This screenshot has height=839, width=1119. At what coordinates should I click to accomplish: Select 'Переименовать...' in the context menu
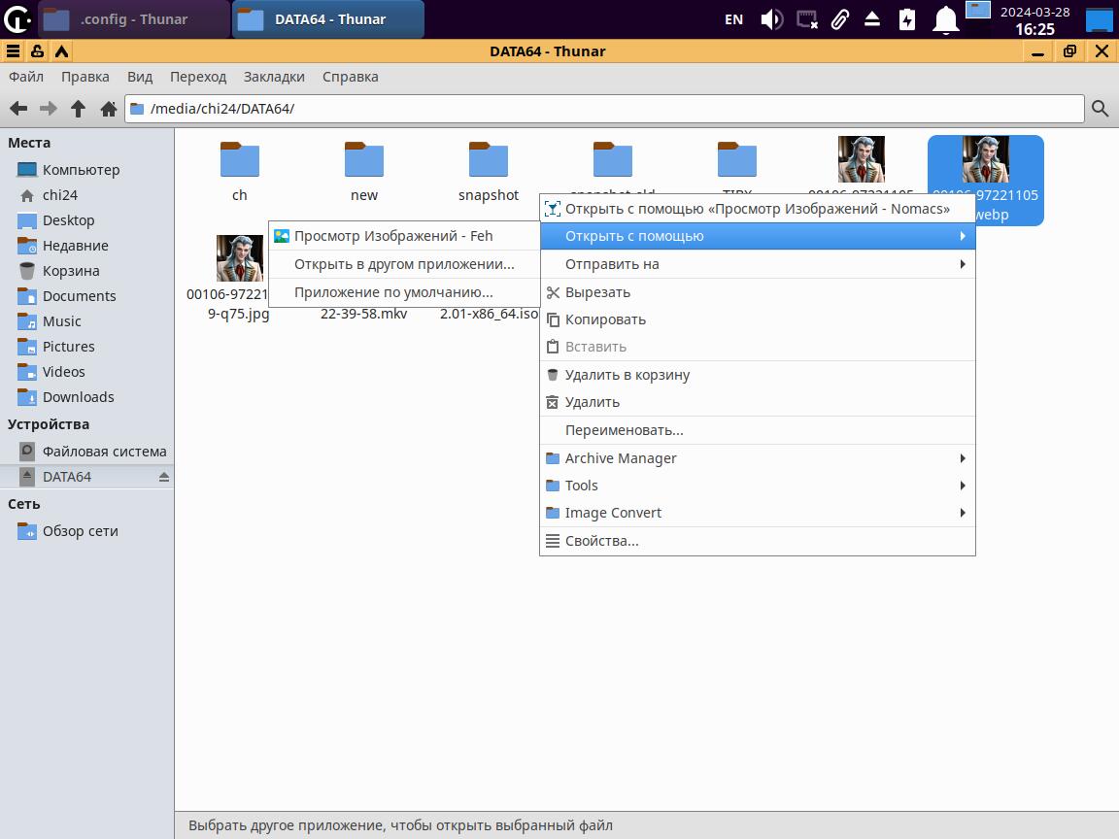coord(624,430)
